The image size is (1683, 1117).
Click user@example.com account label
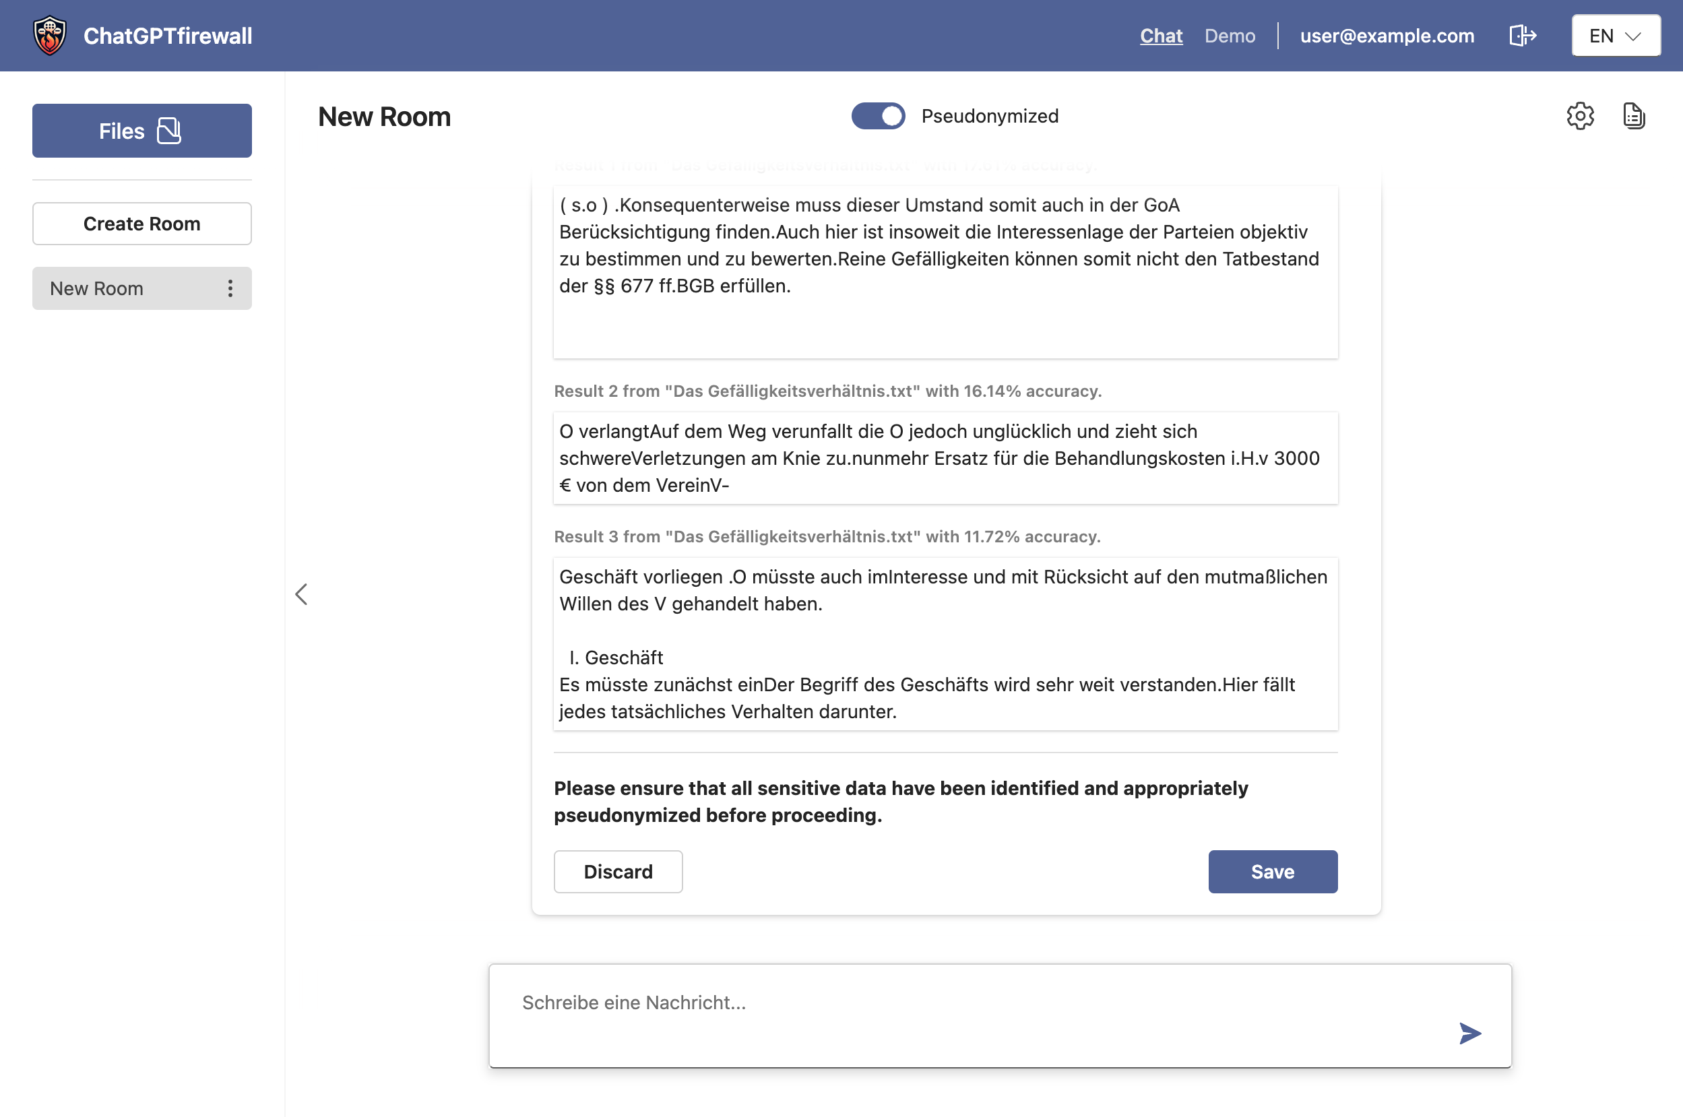tap(1386, 36)
